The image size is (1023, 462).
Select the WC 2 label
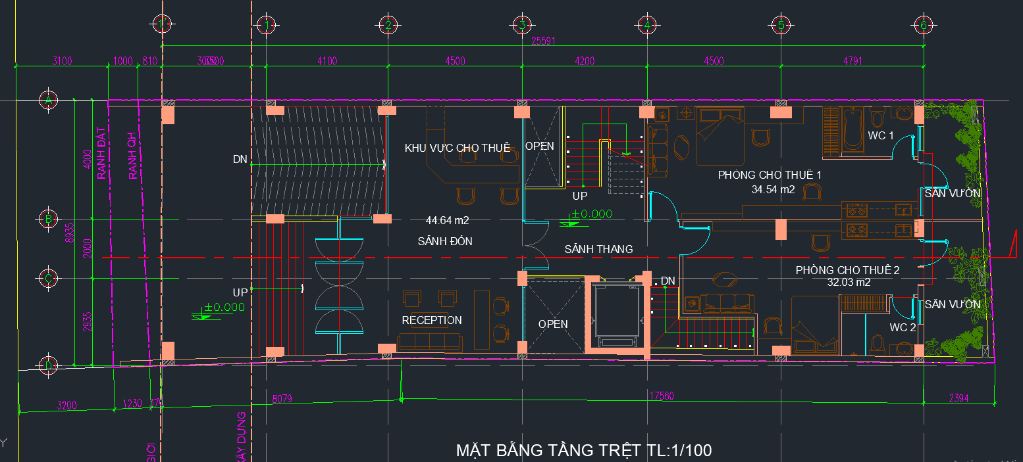[x=903, y=327]
